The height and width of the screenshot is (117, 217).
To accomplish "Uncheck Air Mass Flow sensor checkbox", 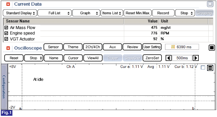I will pos(6,27).
